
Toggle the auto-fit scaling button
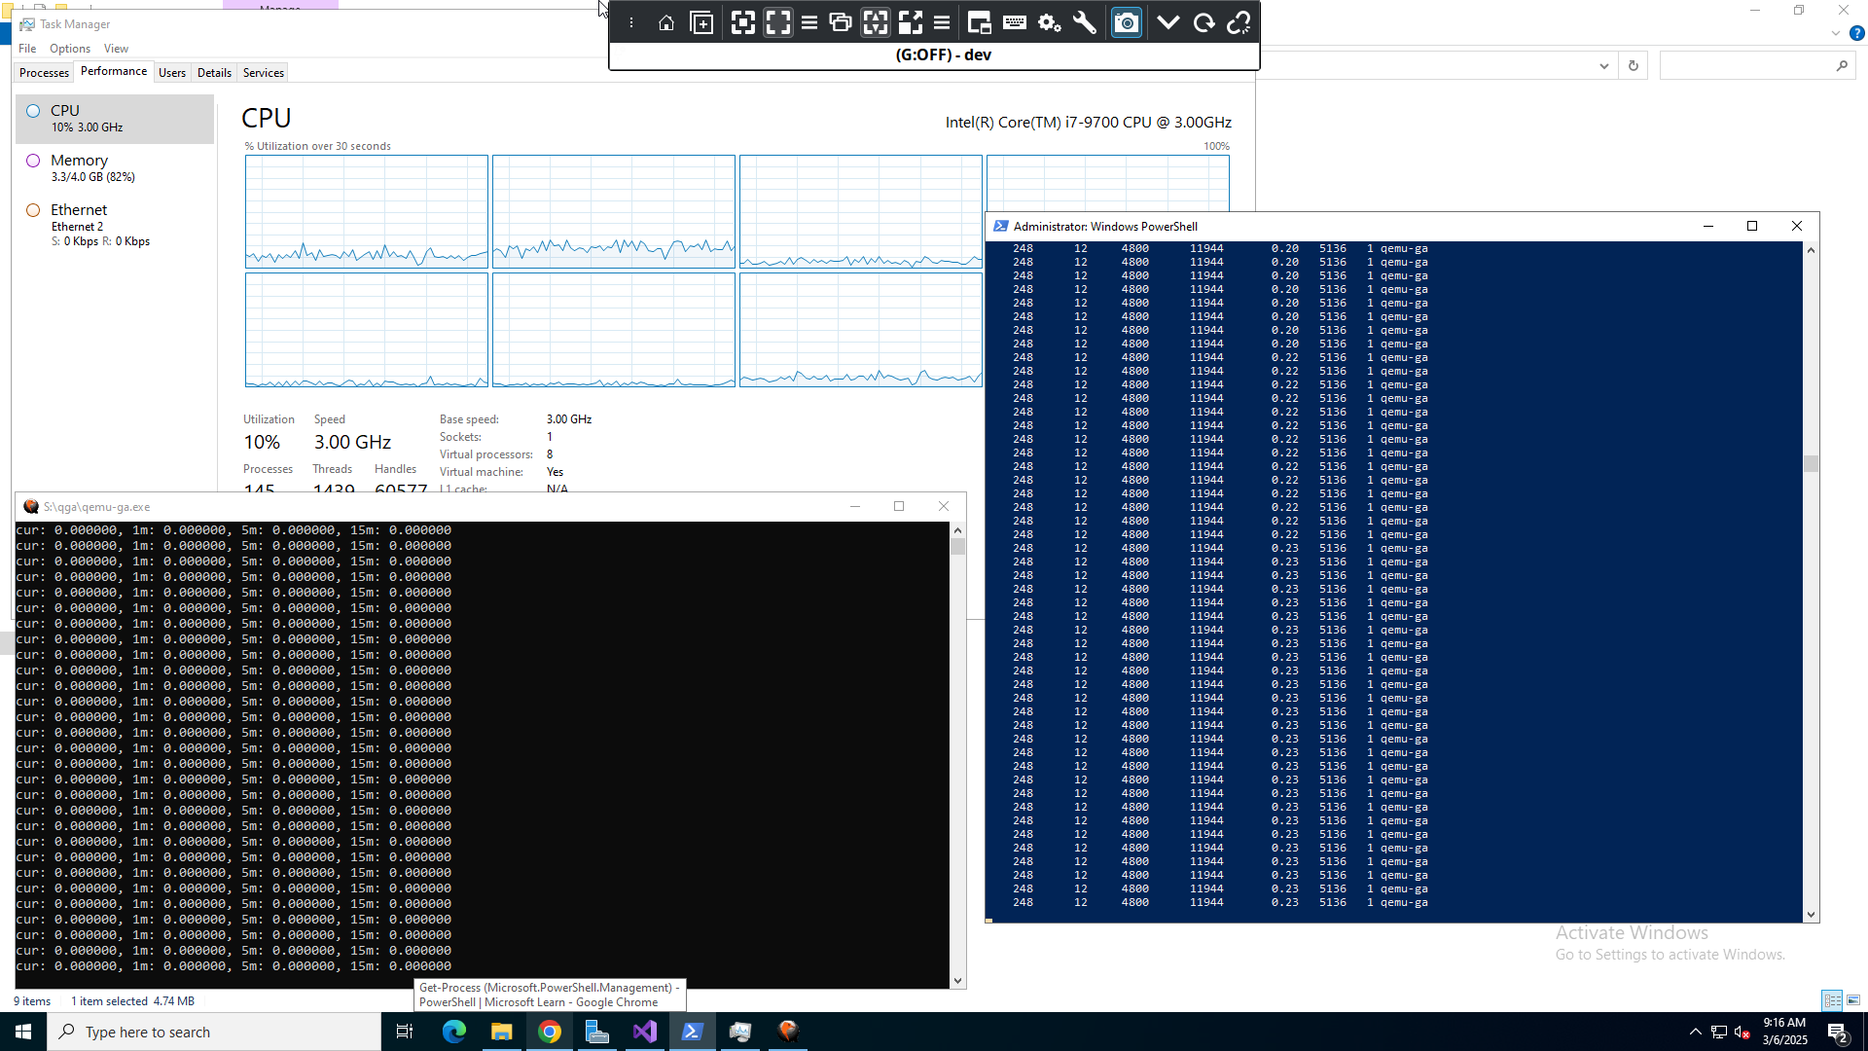pos(875,23)
